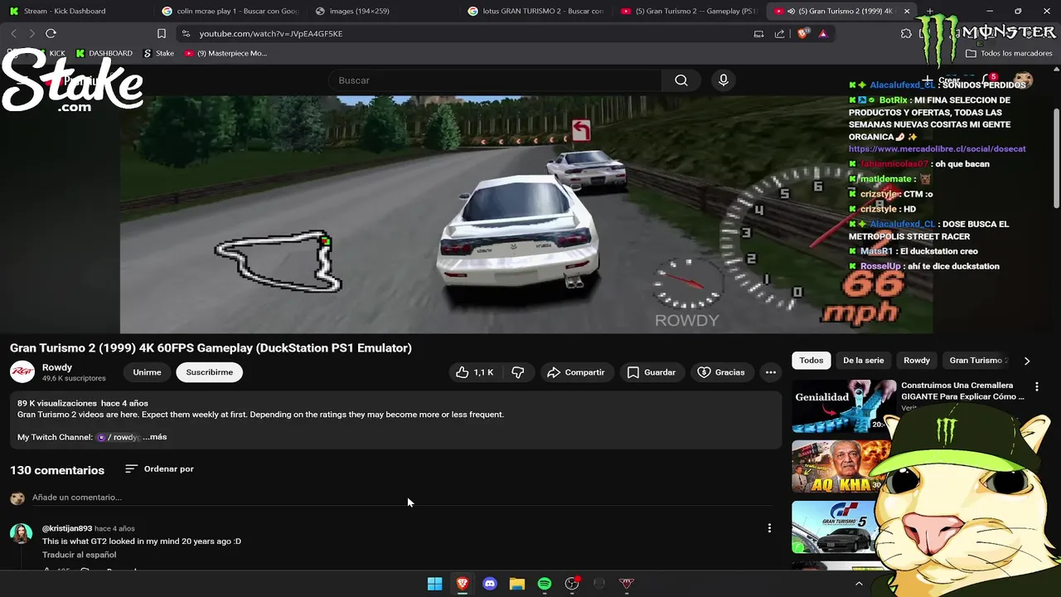The width and height of the screenshot is (1061, 597).
Task: Open mercadolibre link in chat overlay
Action: [937, 149]
